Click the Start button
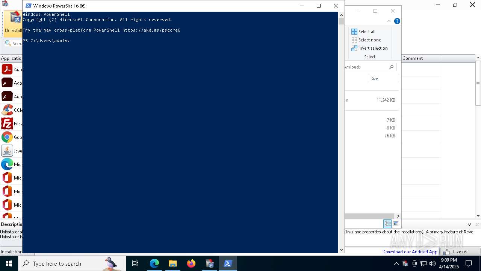481x271 pixels. click(x=9, y=263)
